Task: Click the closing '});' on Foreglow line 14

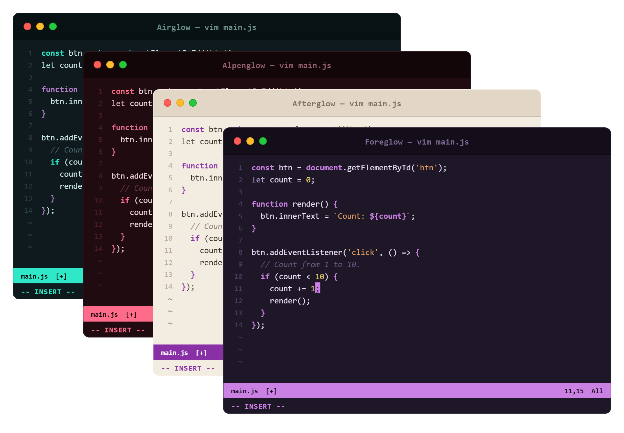Action: click(258, 325)
